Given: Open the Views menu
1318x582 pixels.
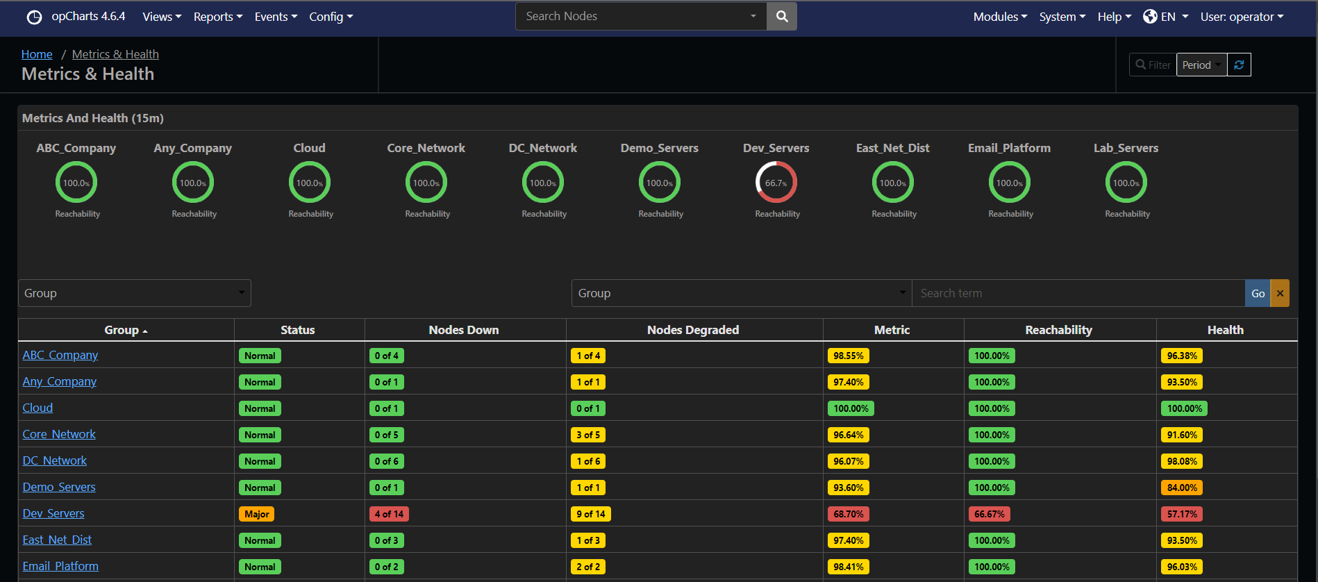Looking at the screenshot, I should coord(162,17).
